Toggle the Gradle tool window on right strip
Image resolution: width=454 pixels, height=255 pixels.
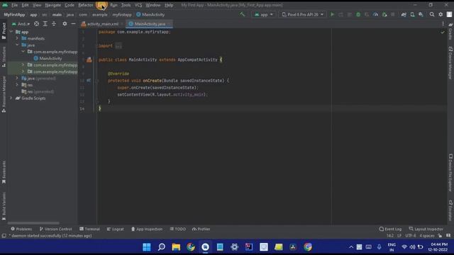point(450,32)
